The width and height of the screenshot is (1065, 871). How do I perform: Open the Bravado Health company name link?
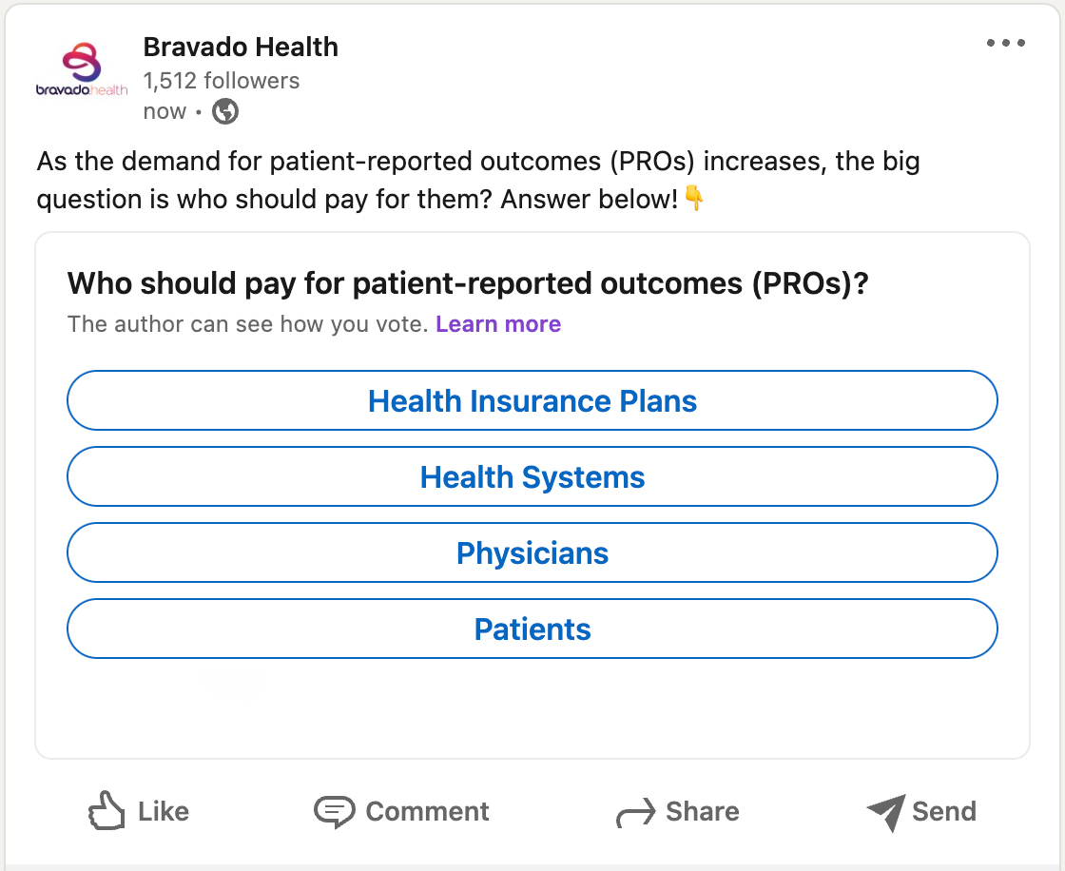click(x=241, y=47)
